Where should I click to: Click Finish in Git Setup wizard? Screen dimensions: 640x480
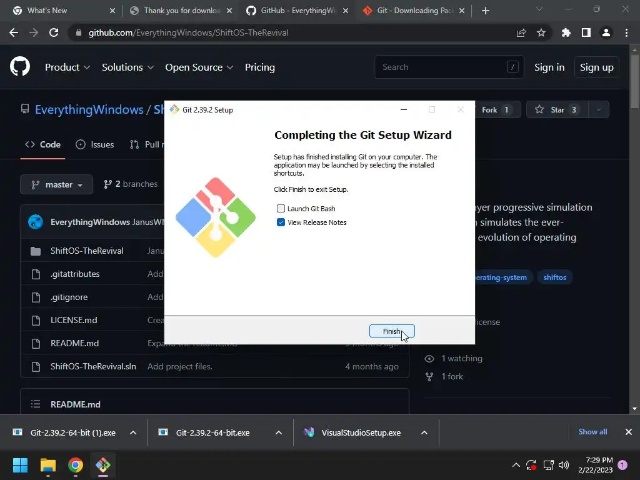(x=392, y=331)
